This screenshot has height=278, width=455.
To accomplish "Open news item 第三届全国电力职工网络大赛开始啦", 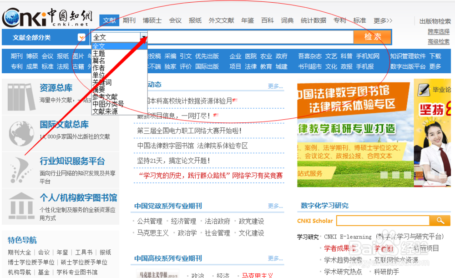I will tap(189, 131).
